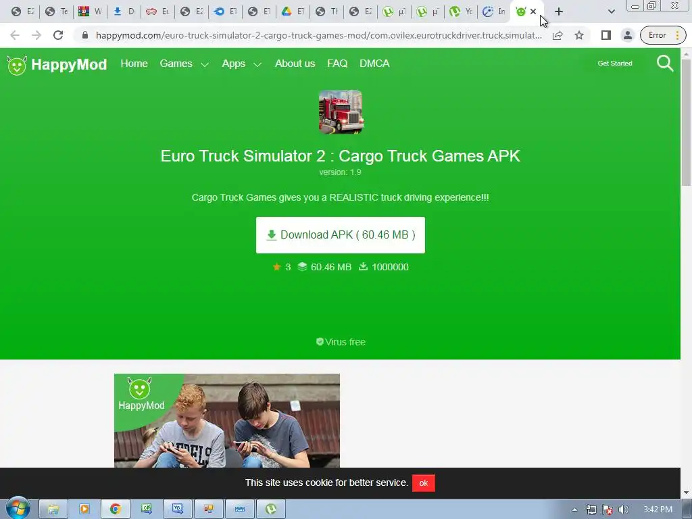Viewport: 692px width, 519px height.
Task: Switch to the 'Te' globe tab
Action: (x=57, y=11)
